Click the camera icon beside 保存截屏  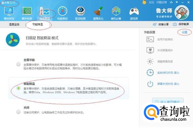tap(175, 24)
